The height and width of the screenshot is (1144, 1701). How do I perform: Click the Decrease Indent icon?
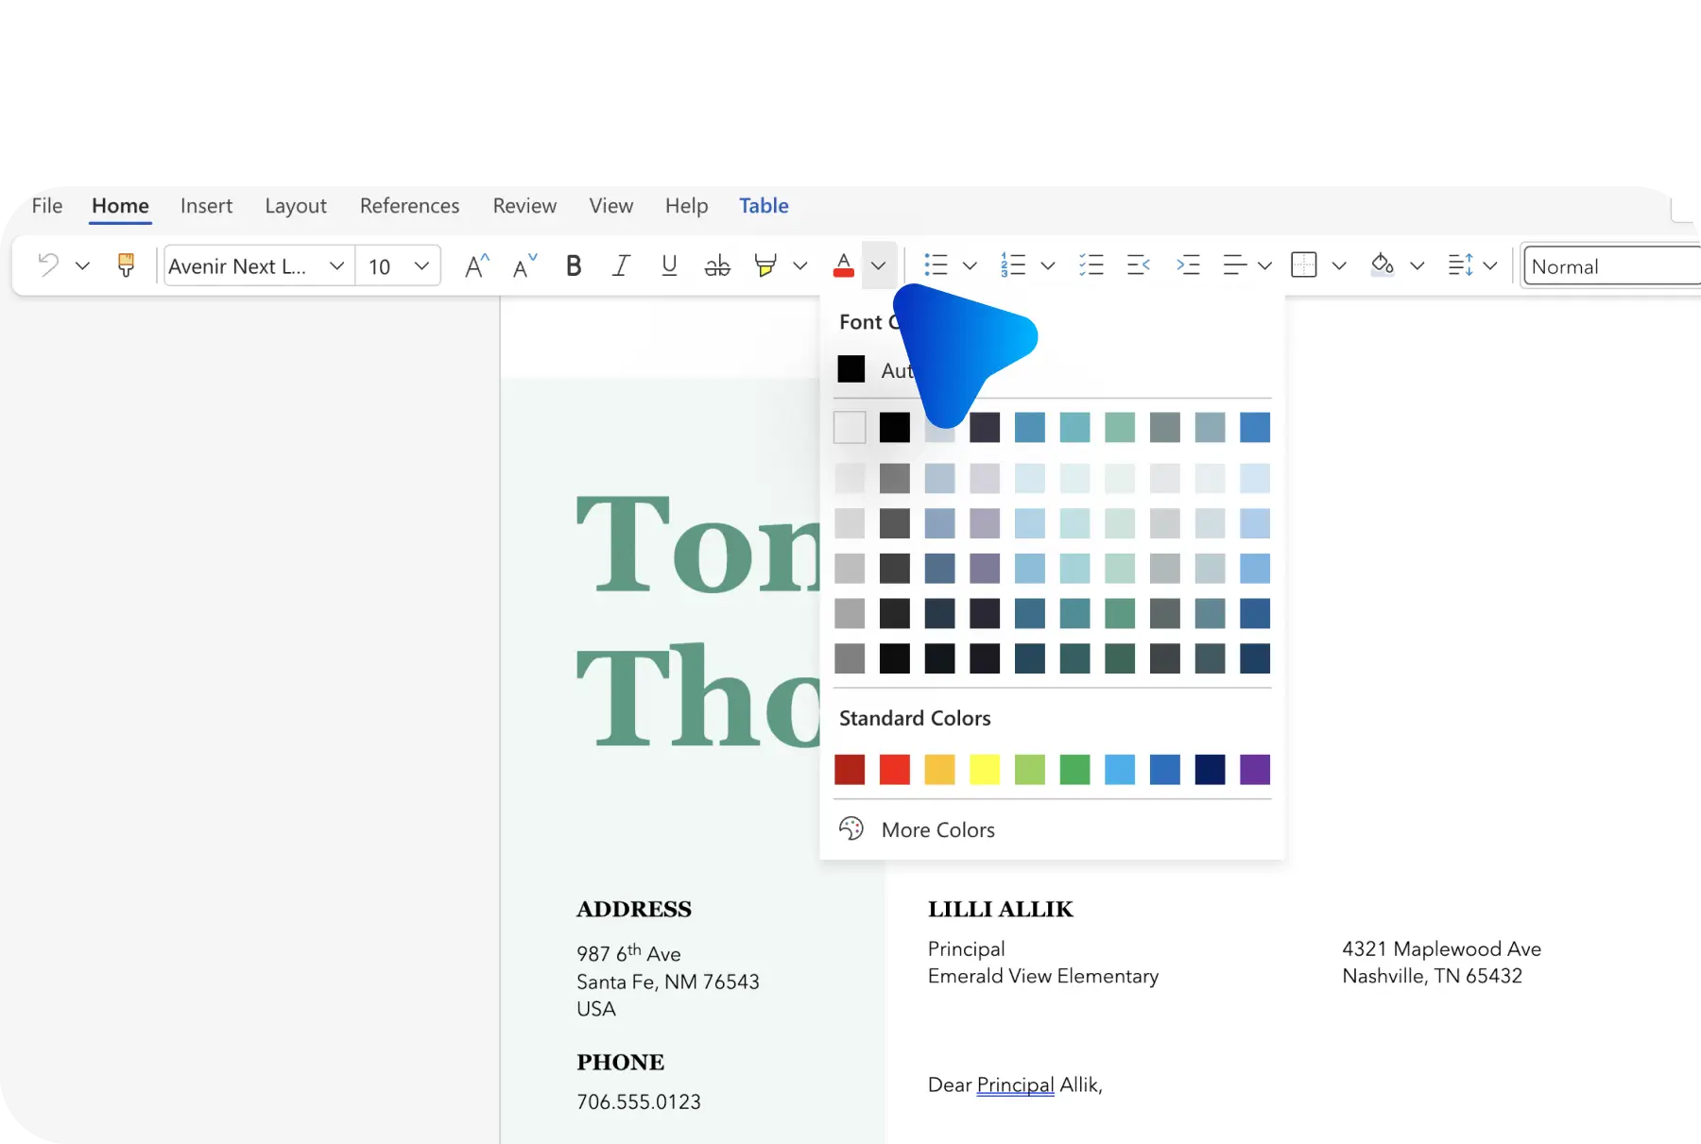[x=1139, y=265]
